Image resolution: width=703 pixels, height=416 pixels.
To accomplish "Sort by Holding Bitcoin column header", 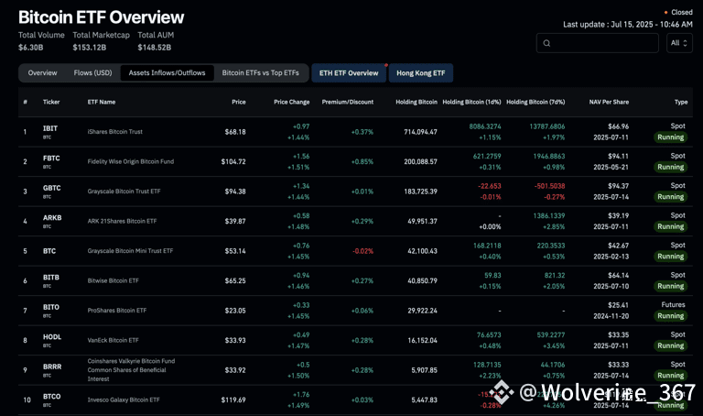I will click(416, 102).
